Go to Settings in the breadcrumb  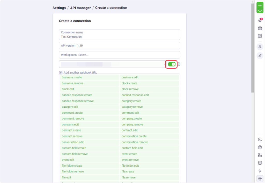59,8
